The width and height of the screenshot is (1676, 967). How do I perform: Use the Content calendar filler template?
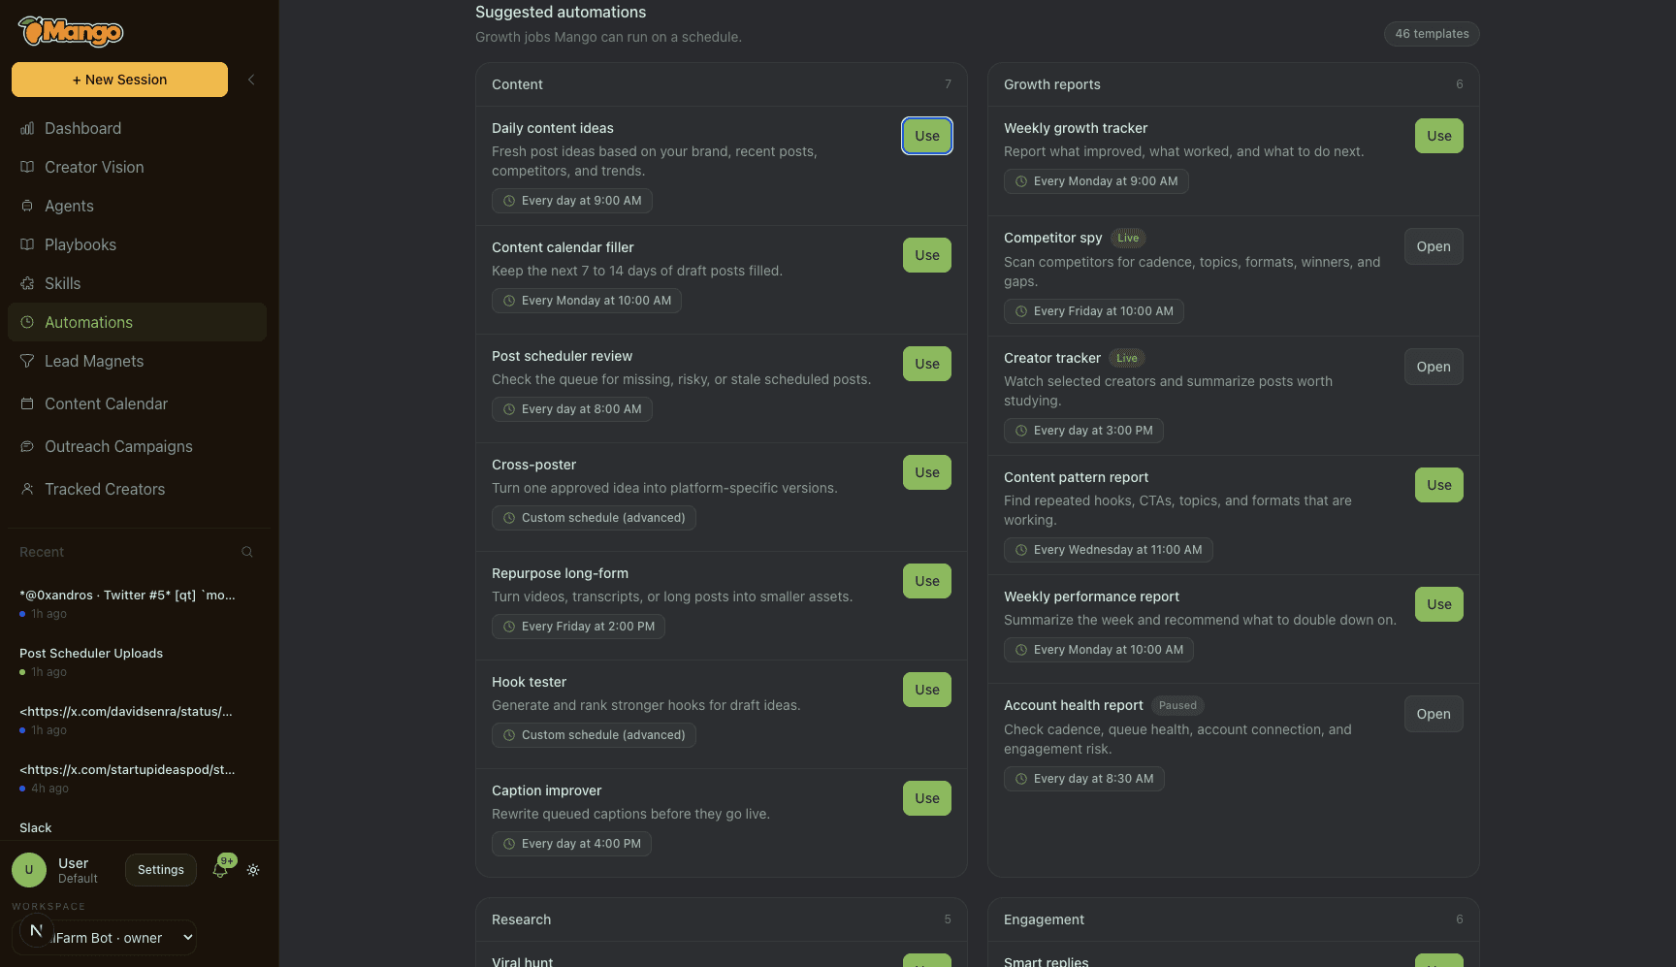tap(927, 255)
